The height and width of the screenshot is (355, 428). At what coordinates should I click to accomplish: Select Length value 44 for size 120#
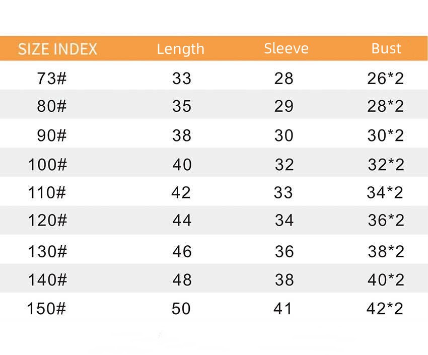click(181, 221)
